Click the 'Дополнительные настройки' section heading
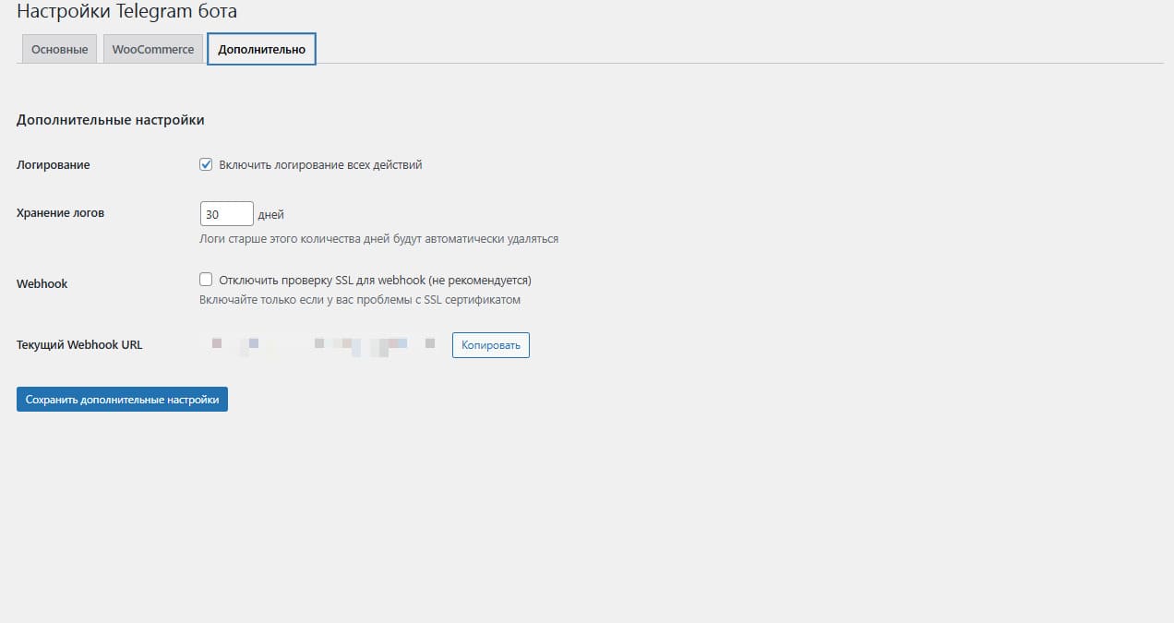 (110, 120)
